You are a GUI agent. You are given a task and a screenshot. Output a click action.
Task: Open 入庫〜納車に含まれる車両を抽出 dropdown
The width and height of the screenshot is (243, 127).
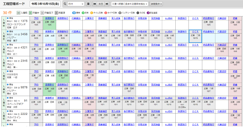click(130, 4)
